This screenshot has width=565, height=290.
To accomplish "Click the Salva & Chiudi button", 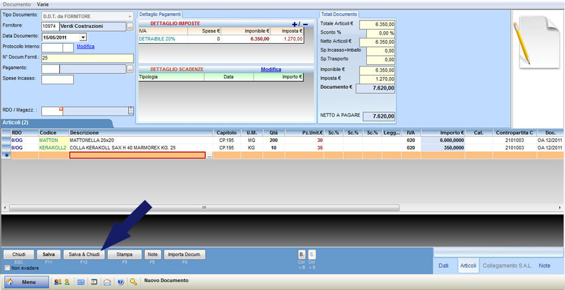I will [x=84, y=254].
